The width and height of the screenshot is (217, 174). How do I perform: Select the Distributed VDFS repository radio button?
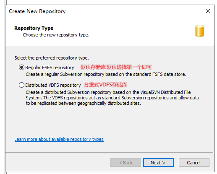[x=21, y=85]
